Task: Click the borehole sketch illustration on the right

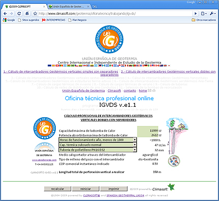Action: pos(177,136)
